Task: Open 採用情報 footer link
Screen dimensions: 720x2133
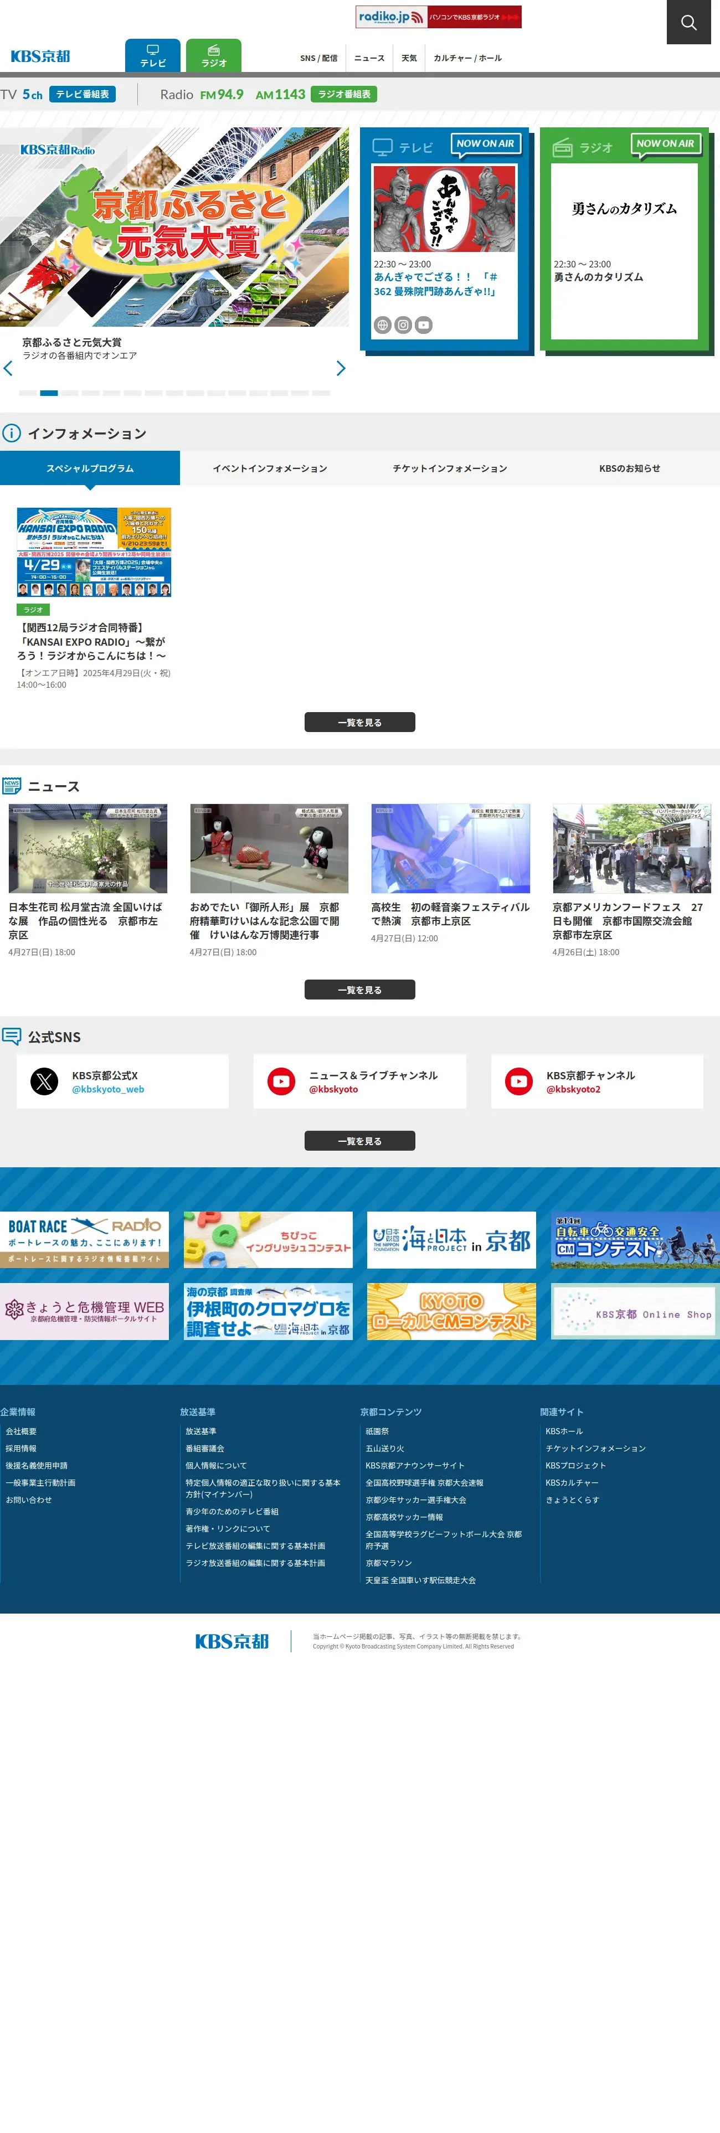Action: (x=20, y=1448)
